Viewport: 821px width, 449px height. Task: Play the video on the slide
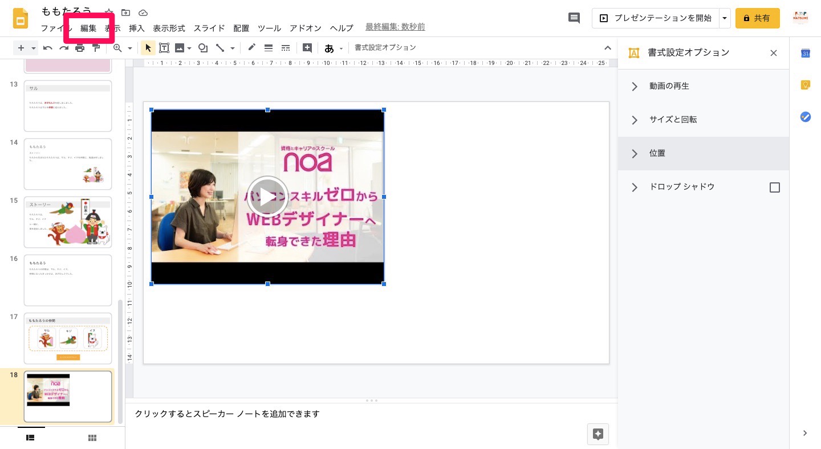[x=267, y=197]
